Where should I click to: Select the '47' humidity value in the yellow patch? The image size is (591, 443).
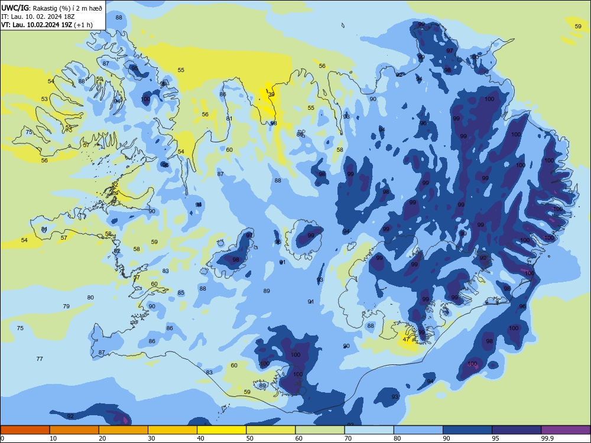tap(406, 339)
